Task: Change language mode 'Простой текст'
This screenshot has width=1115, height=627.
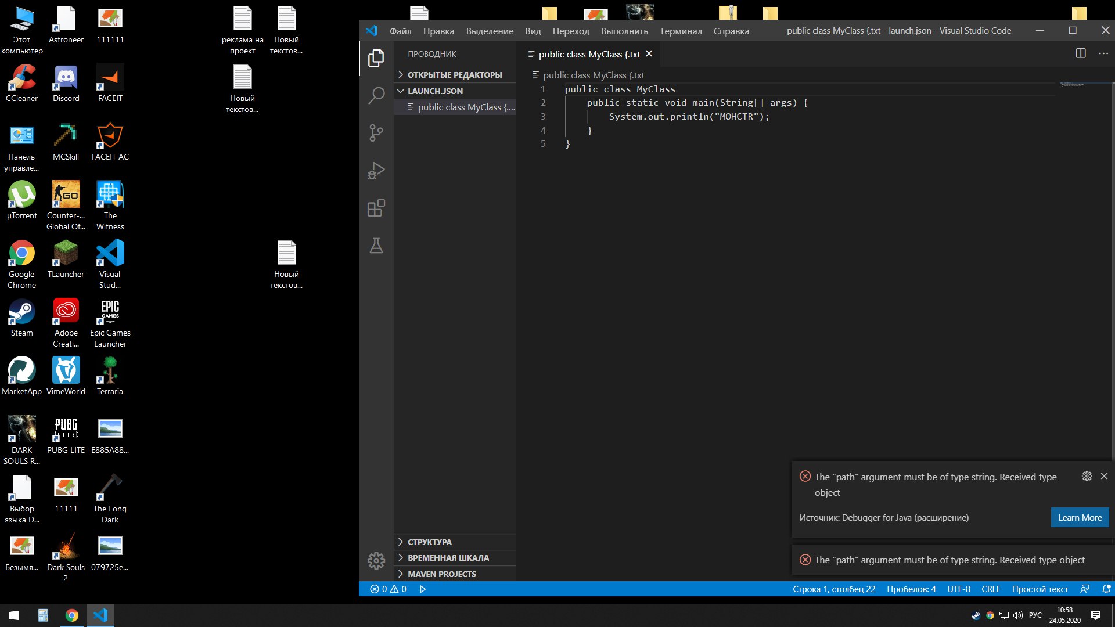Action: [x=1040, y=589]
